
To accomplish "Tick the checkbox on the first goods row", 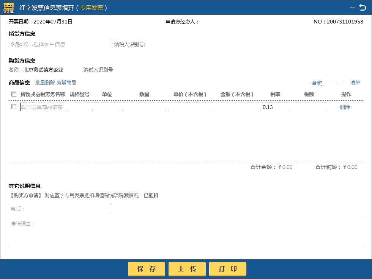I will point(14,107).
